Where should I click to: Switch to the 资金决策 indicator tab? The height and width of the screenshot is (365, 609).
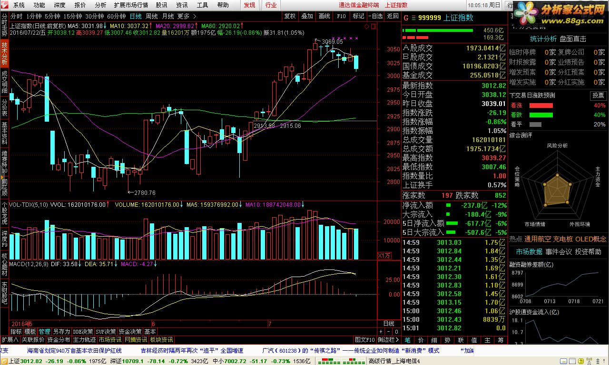tap(130, 331)
